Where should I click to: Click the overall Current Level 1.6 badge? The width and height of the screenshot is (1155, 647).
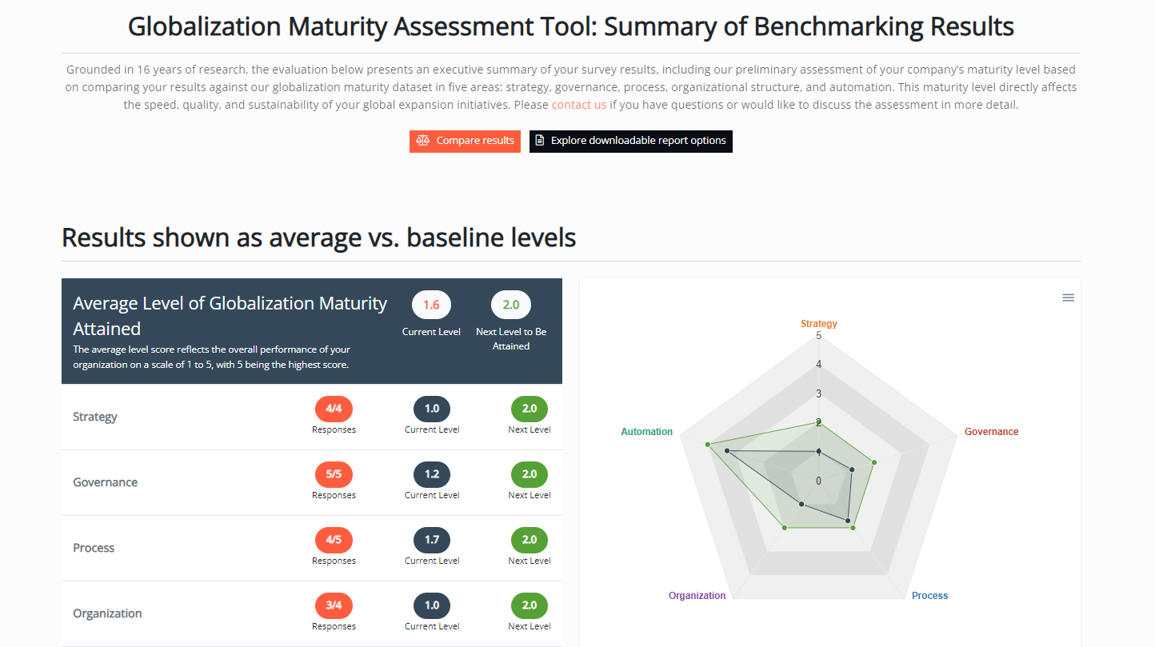tap(431, 305)
